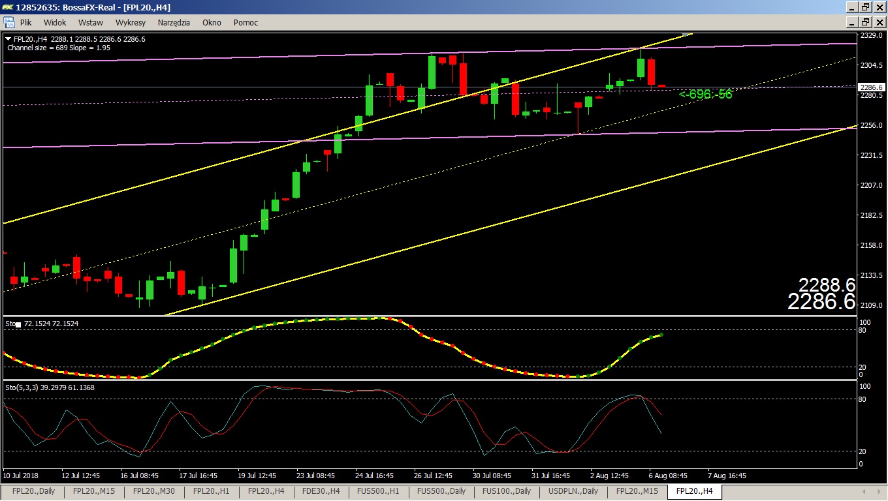Minimize the BossaFX-Real application window
Viewport: 888px width, 501px height.
point(853,7)
